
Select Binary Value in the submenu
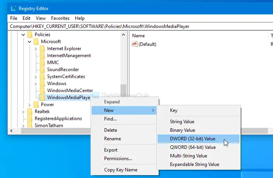click(x=199, y=130)
